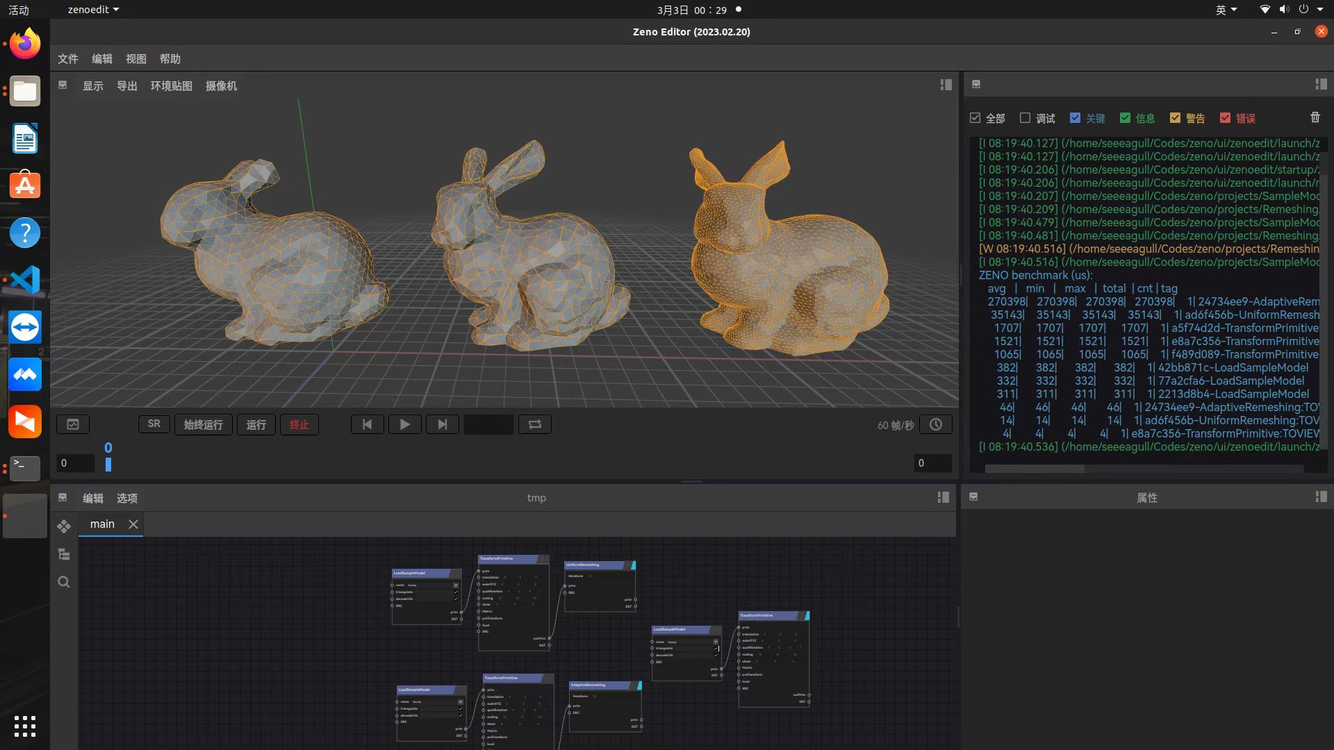Click the blue timeline frame marker
Screen dimensions: 1334x750
tap(108, 465)
